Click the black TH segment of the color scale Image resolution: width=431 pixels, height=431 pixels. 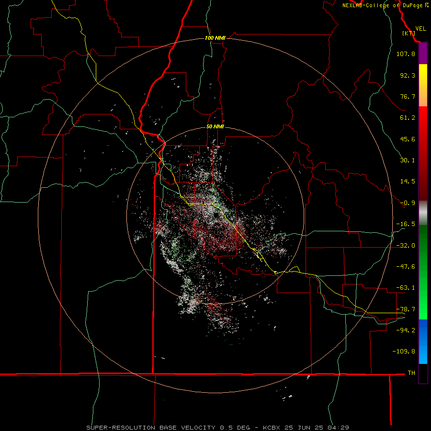tap(423, 374)
